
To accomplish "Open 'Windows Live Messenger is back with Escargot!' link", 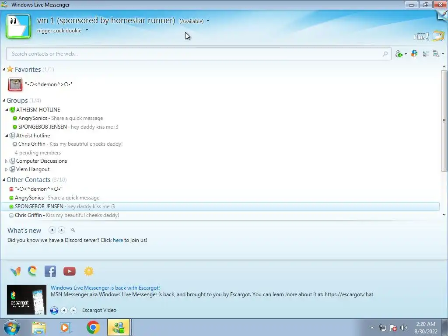I will (105, 288).
